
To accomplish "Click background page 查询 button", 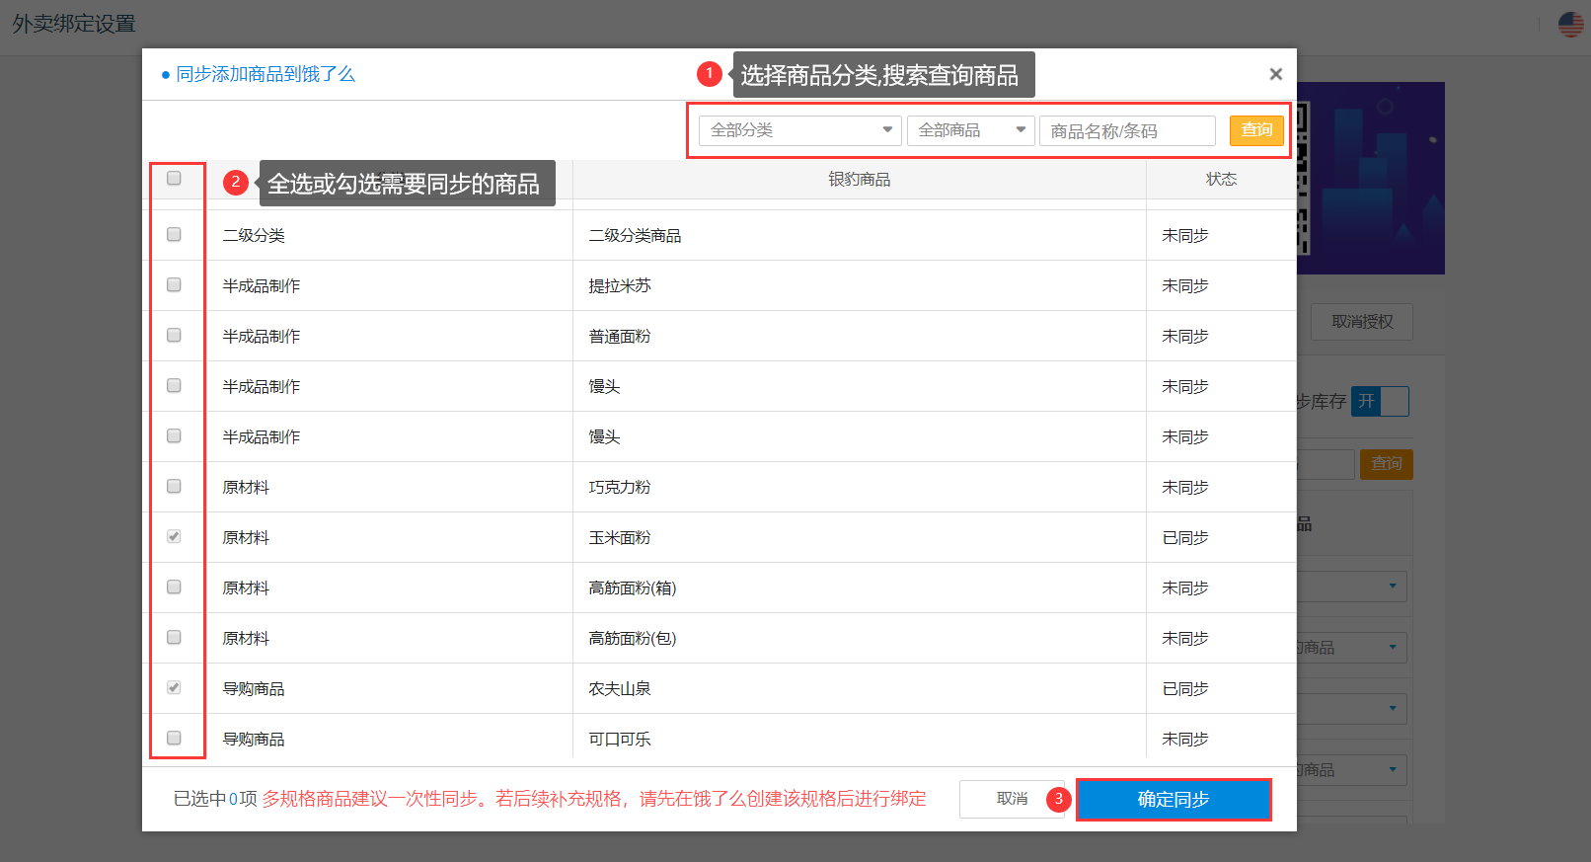I will point(1386,464).
